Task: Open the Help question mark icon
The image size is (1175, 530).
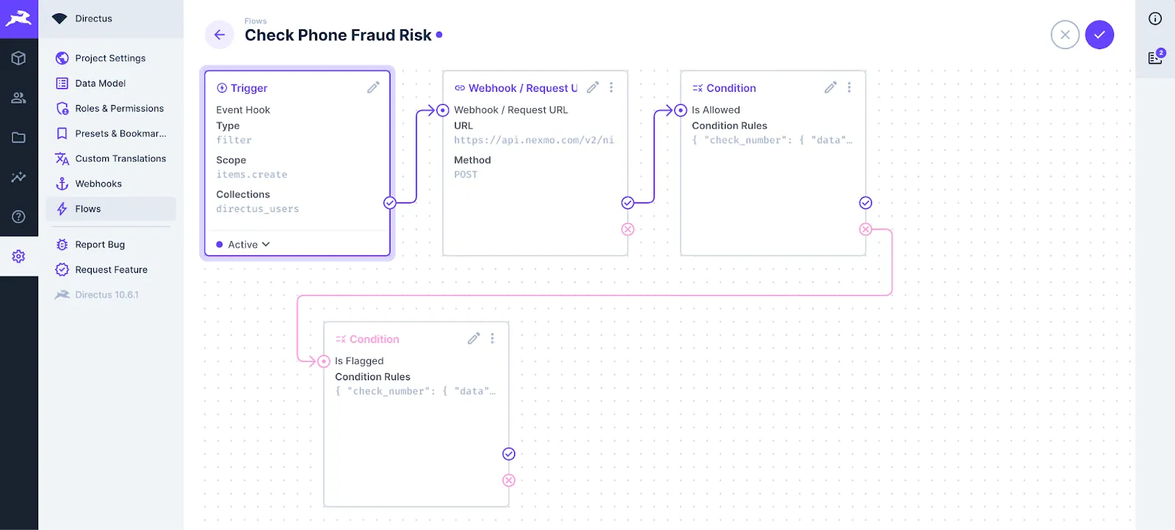Action: (x=19, y=217)
